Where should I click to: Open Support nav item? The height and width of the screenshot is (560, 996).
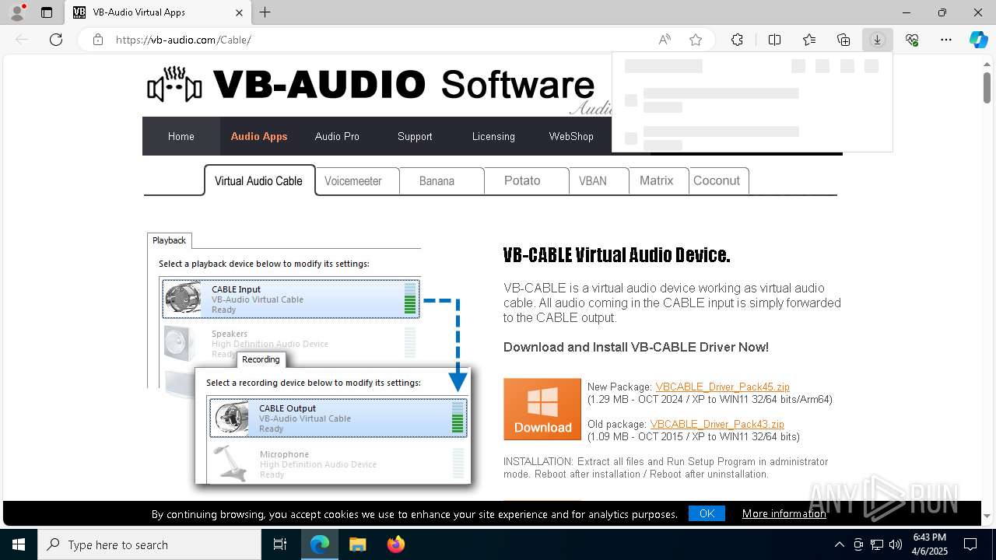tap(415, 136)
